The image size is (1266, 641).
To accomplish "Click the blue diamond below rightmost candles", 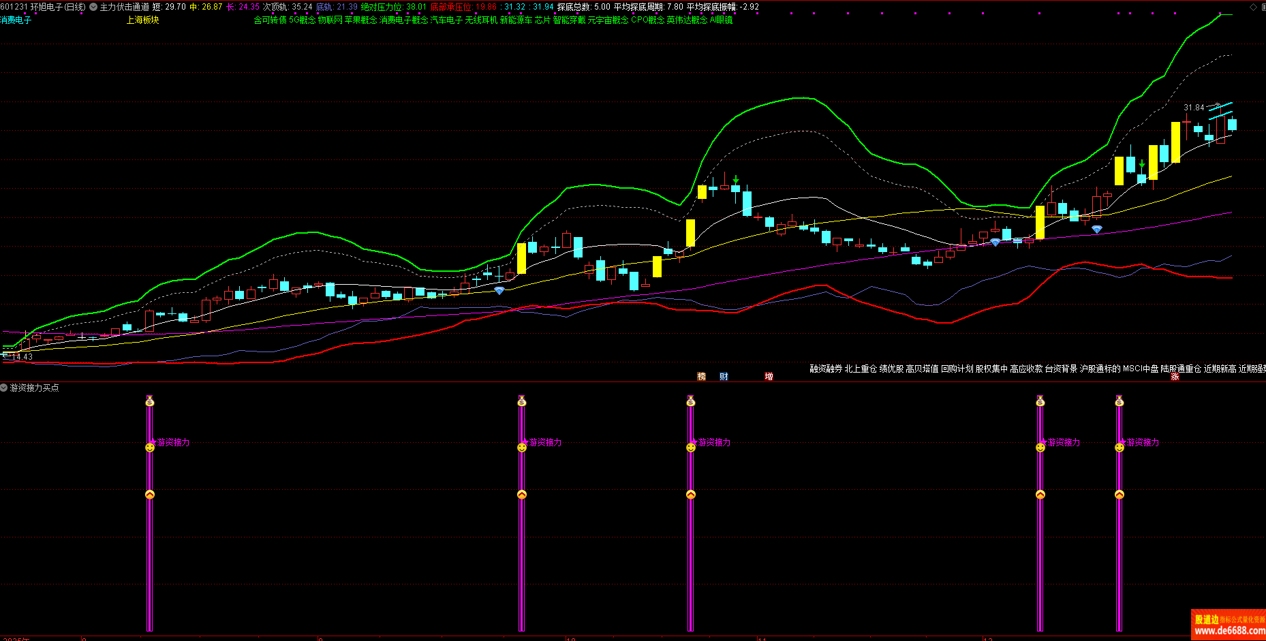I will pos(1096,230).
